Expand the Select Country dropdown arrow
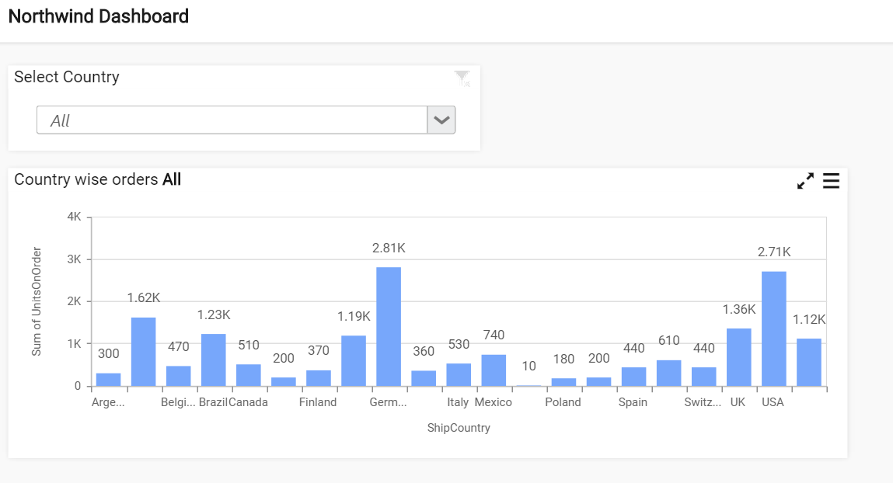The height and width of the screenshot is (483, 893). pos(441,120)
